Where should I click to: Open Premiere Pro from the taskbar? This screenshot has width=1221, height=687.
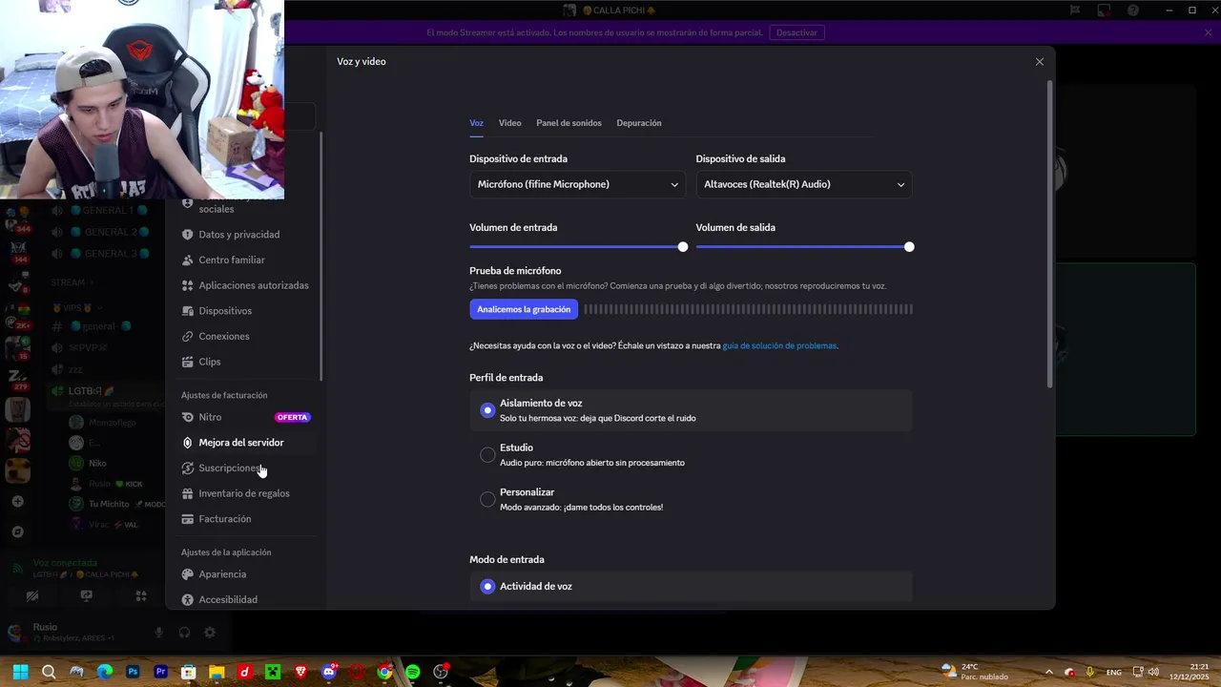[160, 672]
